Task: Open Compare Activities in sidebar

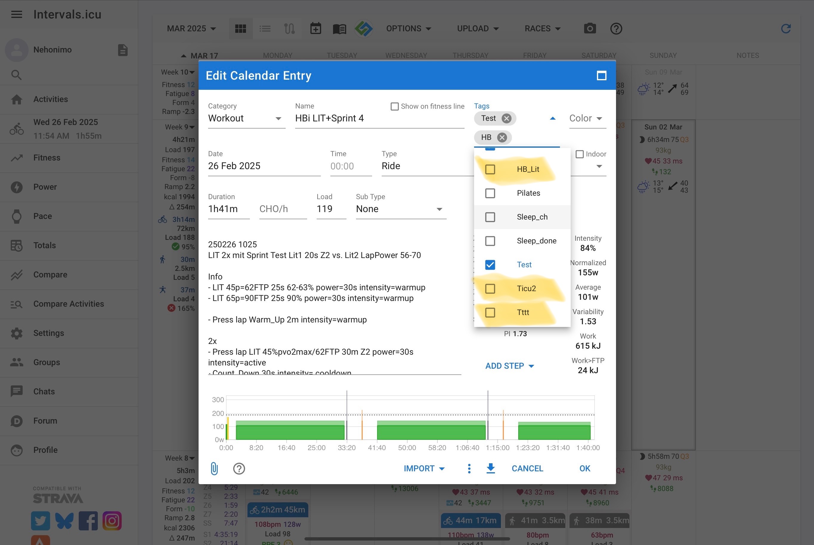Action: pyautogui.click(x=69, y=304)
